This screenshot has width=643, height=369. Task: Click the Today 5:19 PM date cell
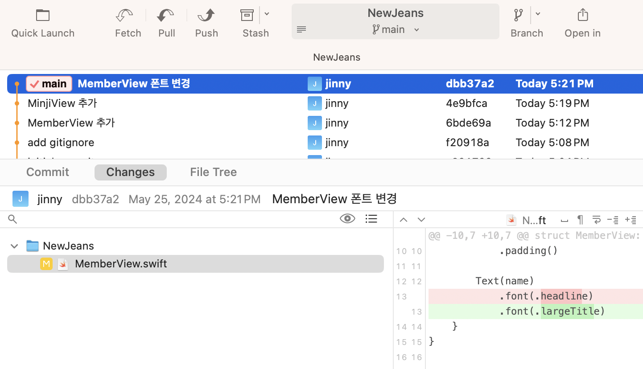[x=552, y=103]
